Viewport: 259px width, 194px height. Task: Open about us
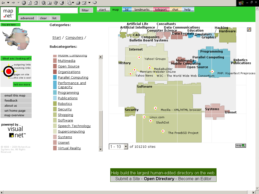coord(16,106)
